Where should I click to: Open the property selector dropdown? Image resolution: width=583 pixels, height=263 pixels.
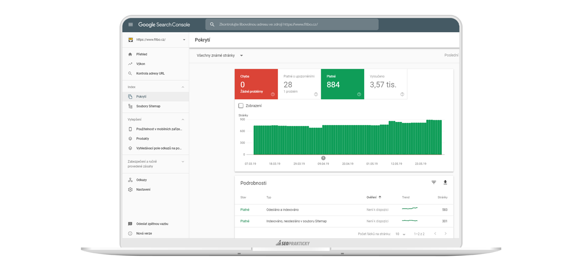click(184, 40)
